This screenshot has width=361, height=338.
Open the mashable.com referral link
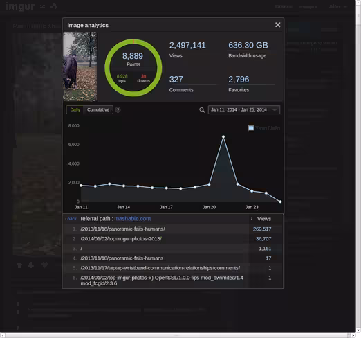click(x=133, y=219)
